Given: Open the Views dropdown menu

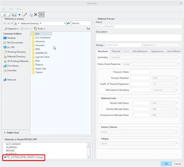Looking at the screenshot, I should (26, 29).
